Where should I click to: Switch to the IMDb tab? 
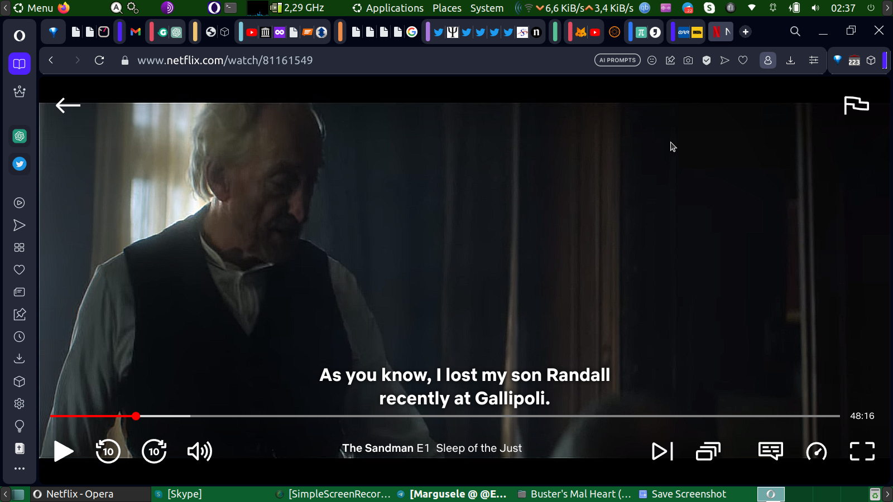coord(697,32)
